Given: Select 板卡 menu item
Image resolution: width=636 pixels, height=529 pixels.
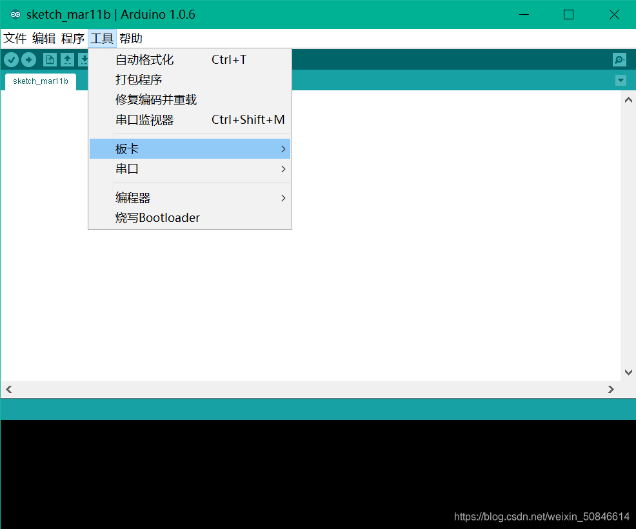Looking at the screenshot, I should coord(190,149).
